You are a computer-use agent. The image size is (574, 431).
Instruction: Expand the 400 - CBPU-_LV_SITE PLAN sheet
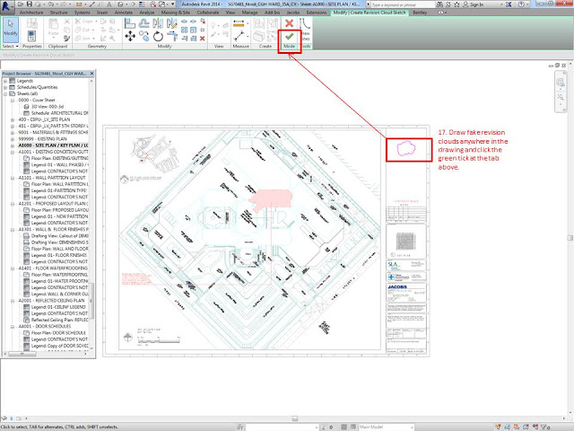pos(12,119)
